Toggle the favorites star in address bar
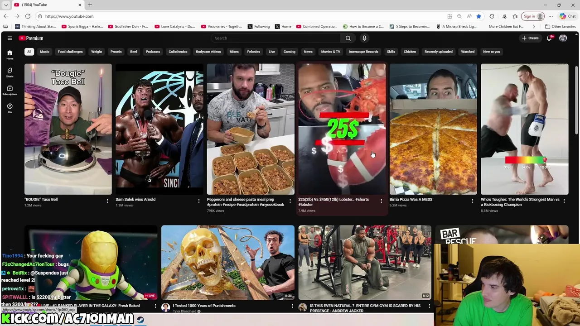The height and width of the screenshot is (326, 580). coord(478,16)
